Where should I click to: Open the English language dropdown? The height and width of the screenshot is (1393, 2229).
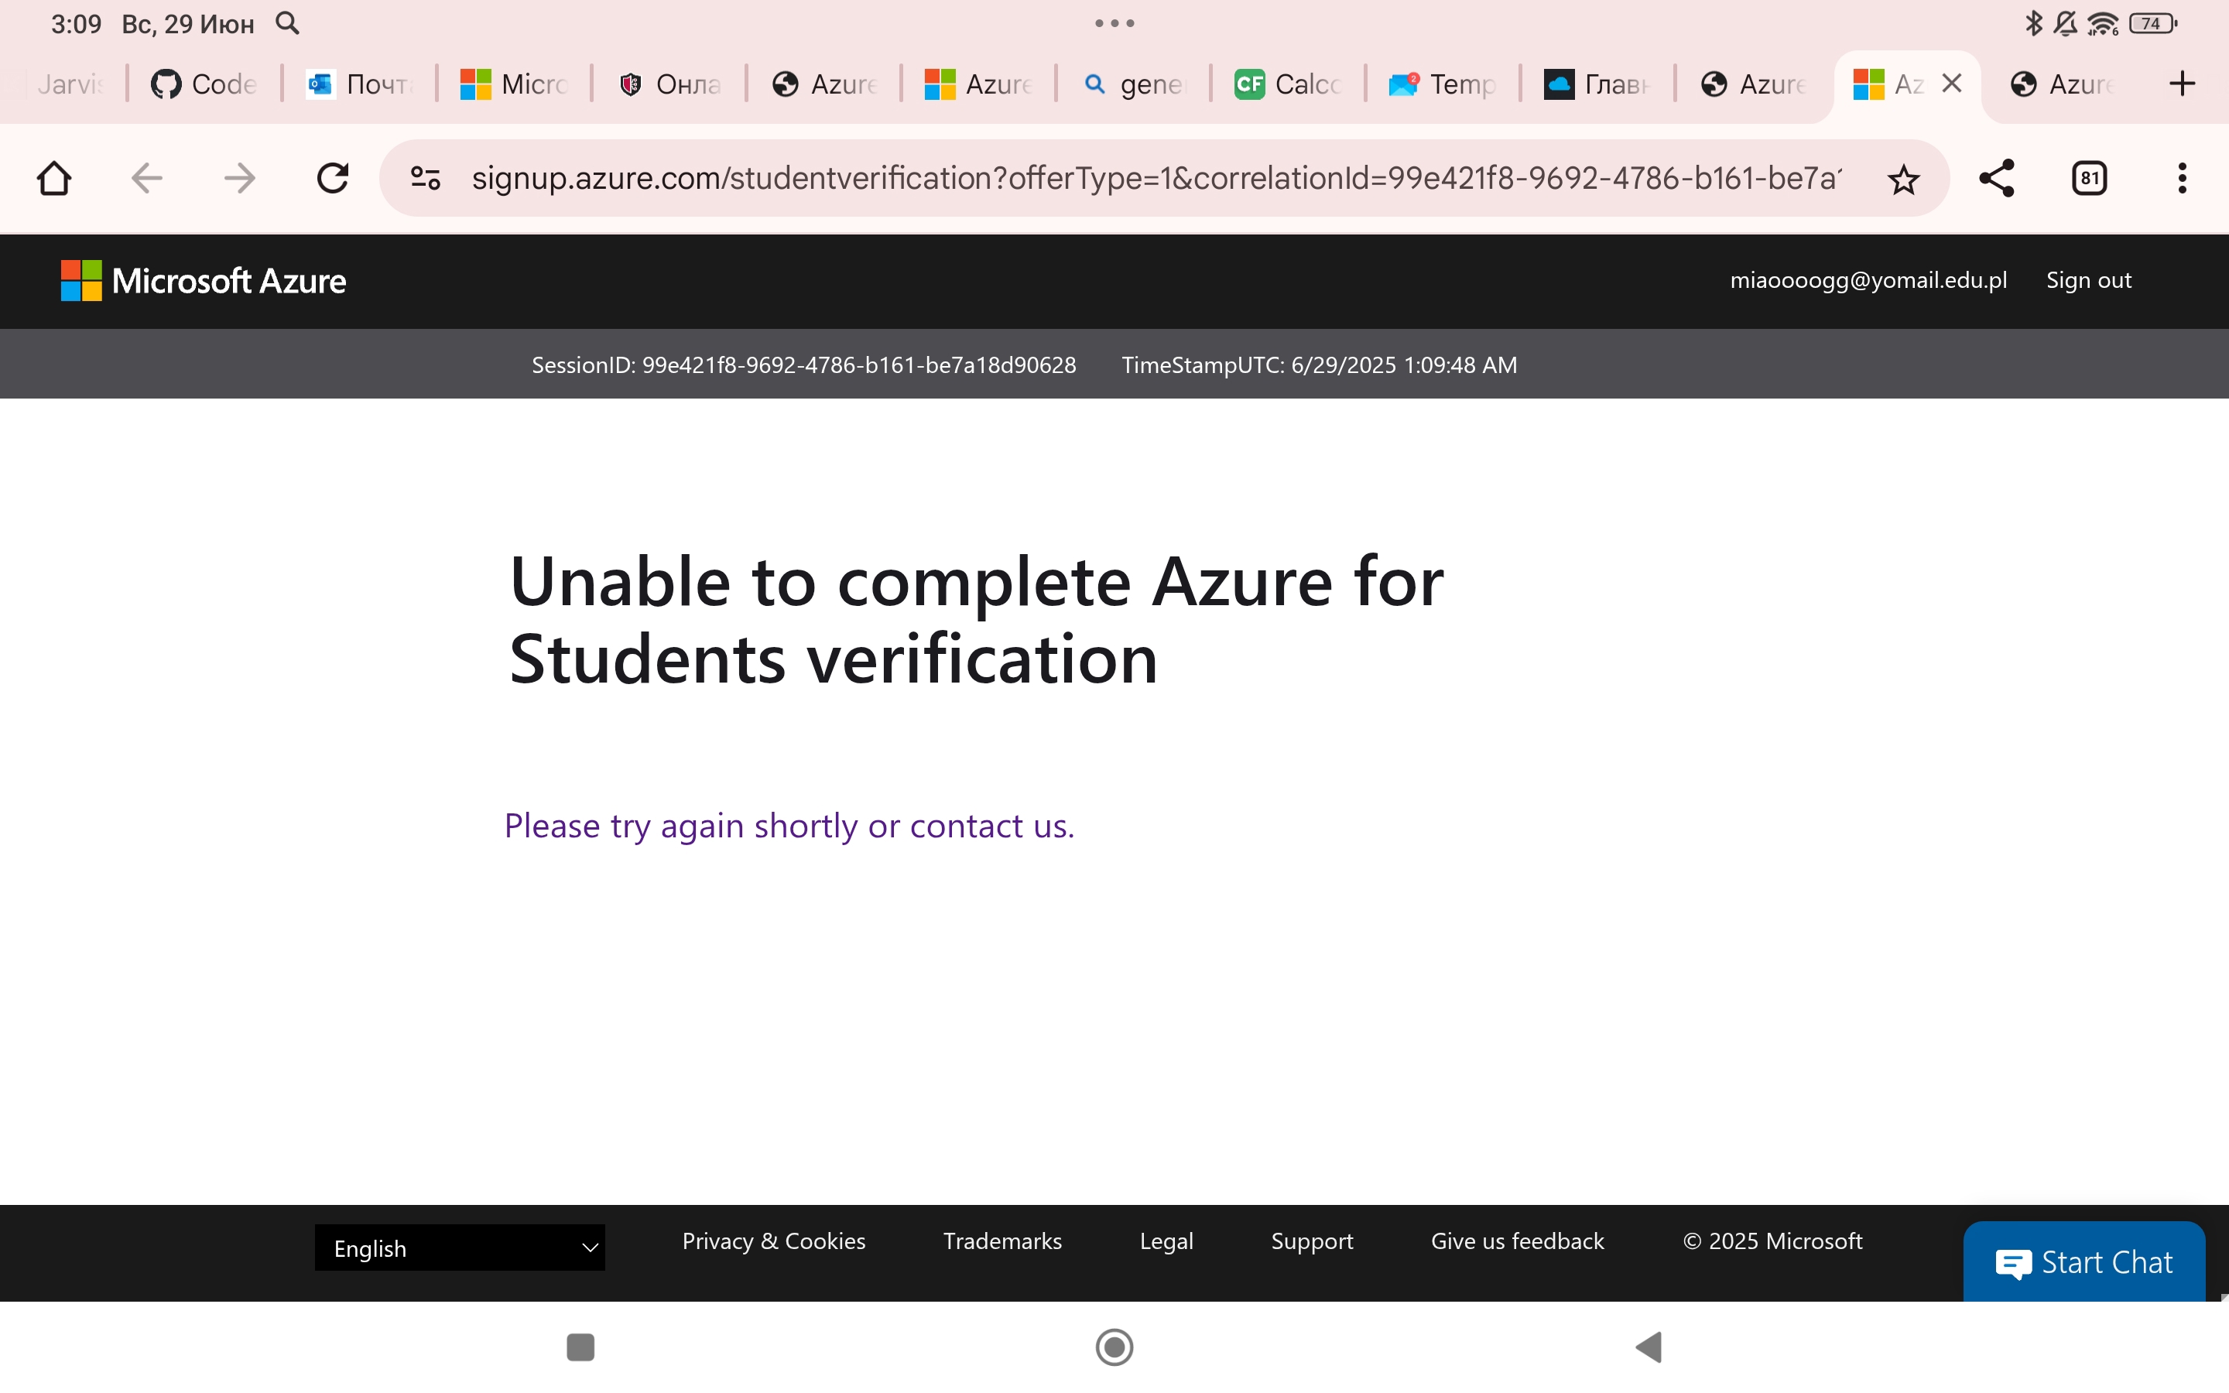460,1248
